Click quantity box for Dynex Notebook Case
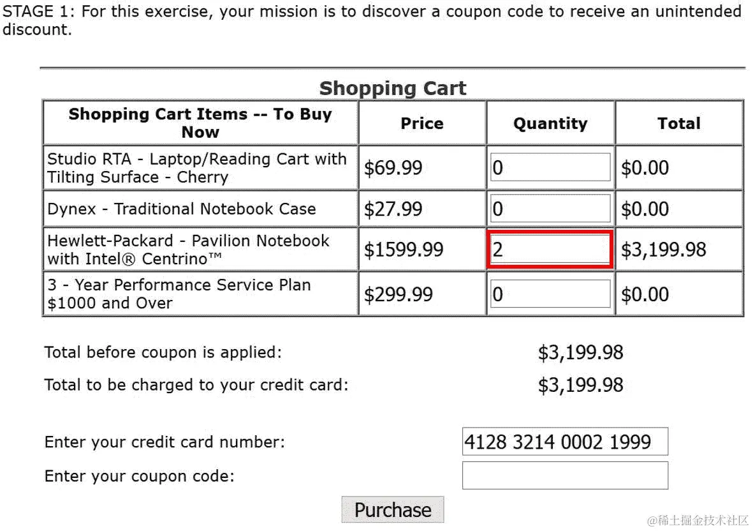This screenshot has width=753, height=531. [550, 209]
